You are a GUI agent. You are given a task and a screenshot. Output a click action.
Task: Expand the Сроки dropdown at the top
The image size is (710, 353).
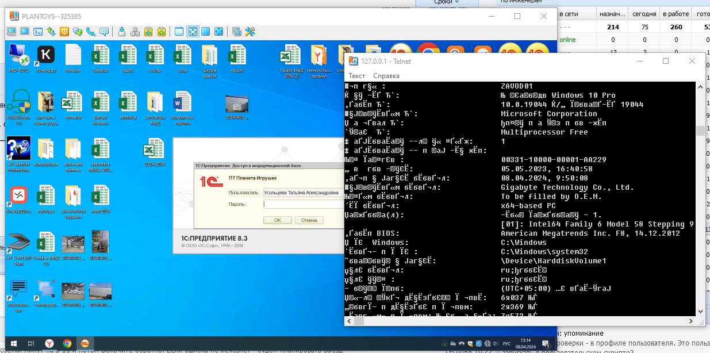coord(451,2)
